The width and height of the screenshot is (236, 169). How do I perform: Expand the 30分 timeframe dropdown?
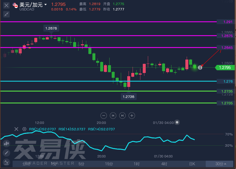click(220, 164)
